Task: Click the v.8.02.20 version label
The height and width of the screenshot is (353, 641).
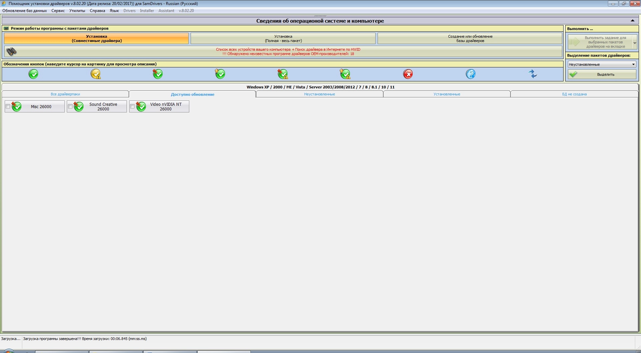Action: pos(186,11)
